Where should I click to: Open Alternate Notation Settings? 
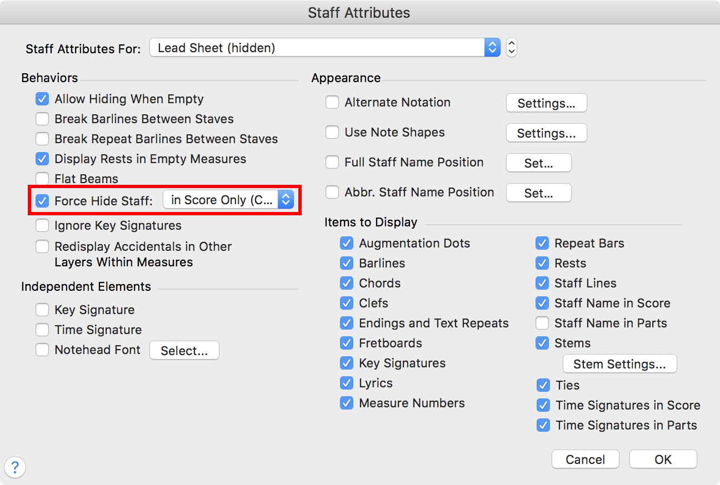tap(546, 103)
